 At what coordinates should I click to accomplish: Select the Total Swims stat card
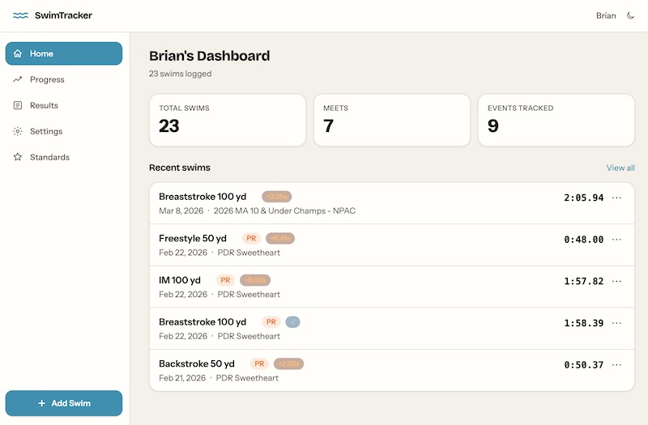point(227,120)
